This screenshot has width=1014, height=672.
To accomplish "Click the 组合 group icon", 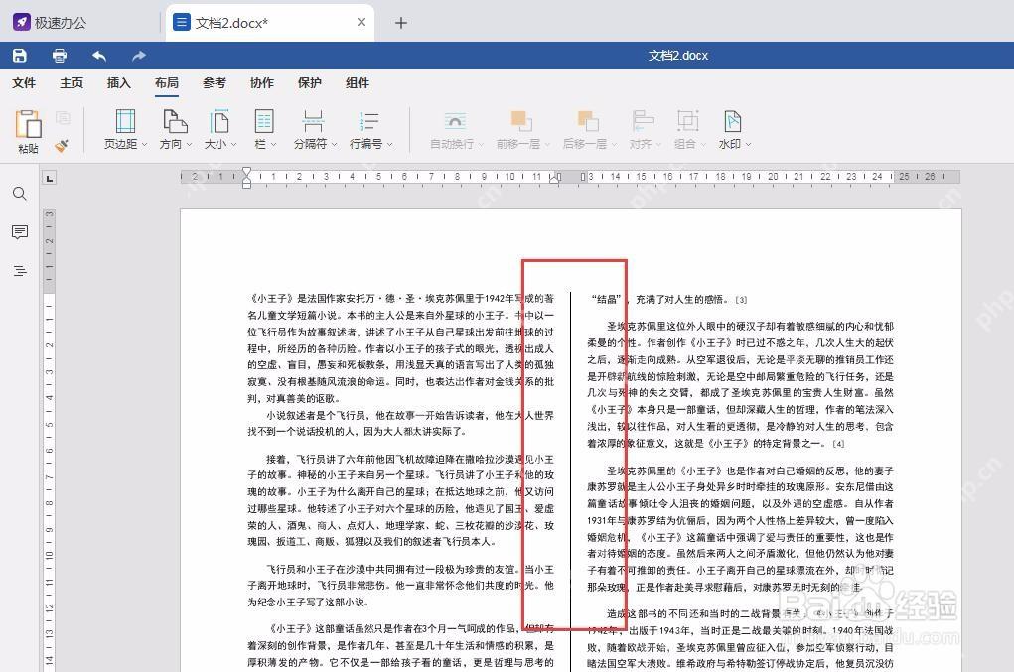I will pos(688,121).
